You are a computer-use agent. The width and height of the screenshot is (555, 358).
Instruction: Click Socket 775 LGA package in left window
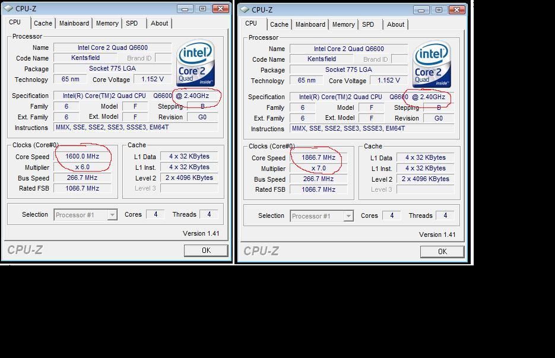pyautogui.click(x=113, y=69)
